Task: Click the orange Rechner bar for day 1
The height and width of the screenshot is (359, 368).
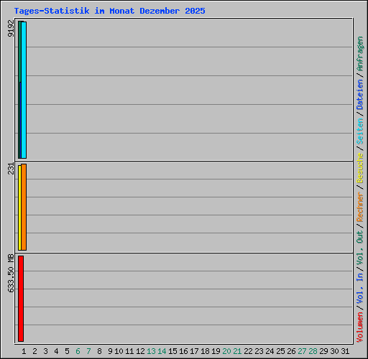Action: pos(24,207)
